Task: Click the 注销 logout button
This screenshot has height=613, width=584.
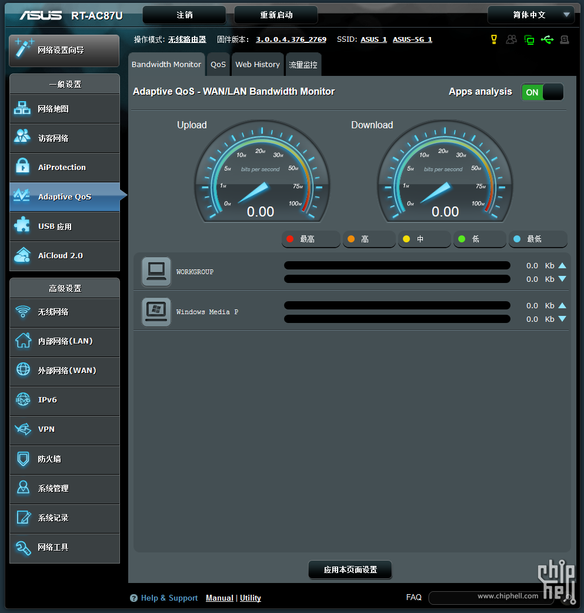Action: (x=185, y=15)
